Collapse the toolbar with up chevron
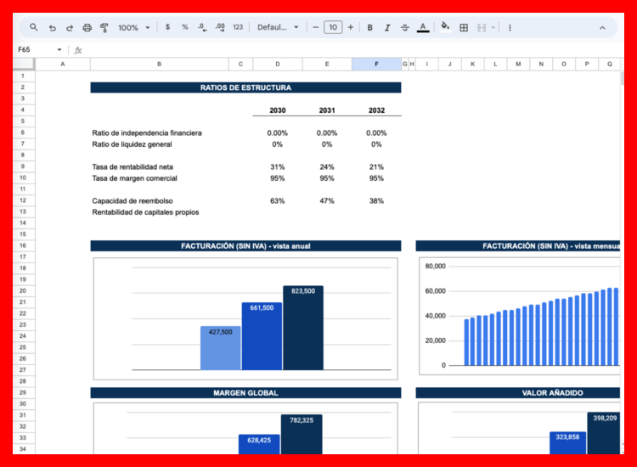 (602, 28)
